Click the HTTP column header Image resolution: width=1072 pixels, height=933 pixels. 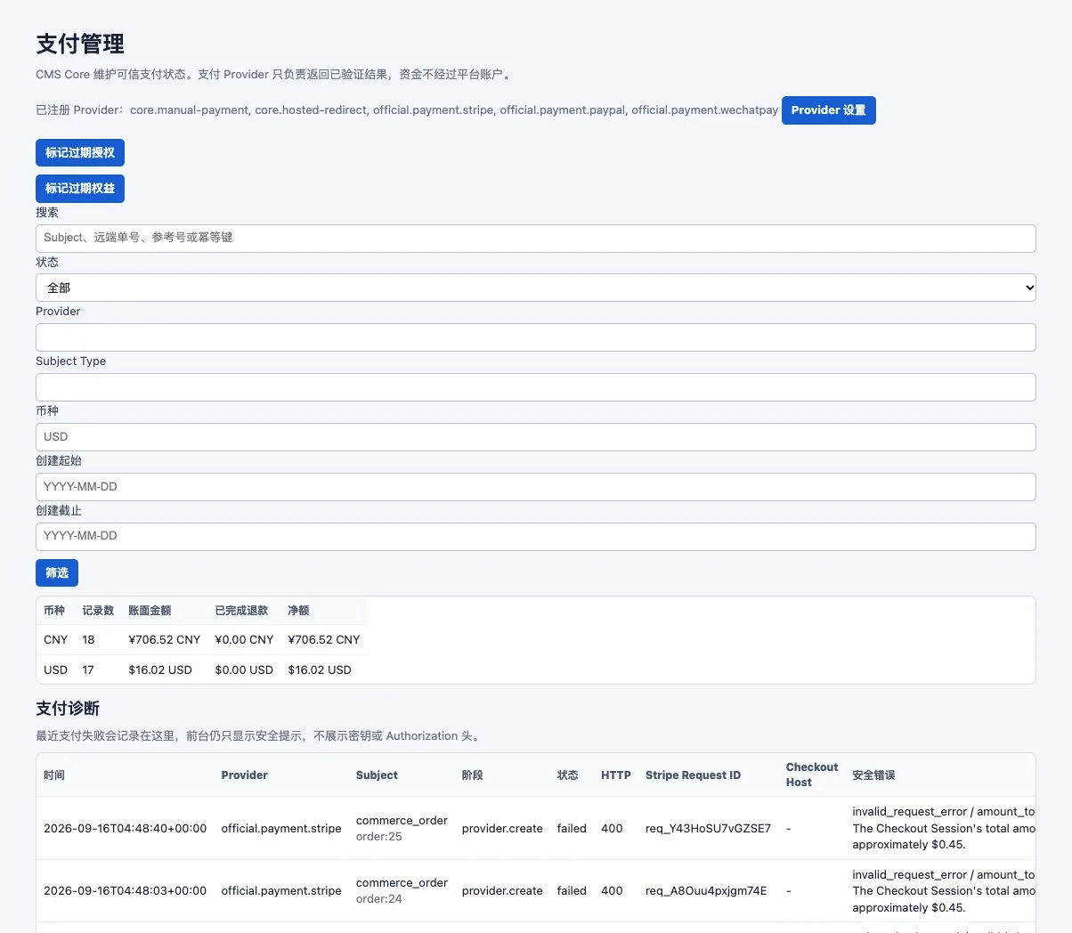click(616, 775)
